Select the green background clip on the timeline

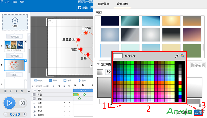(76, 95)
